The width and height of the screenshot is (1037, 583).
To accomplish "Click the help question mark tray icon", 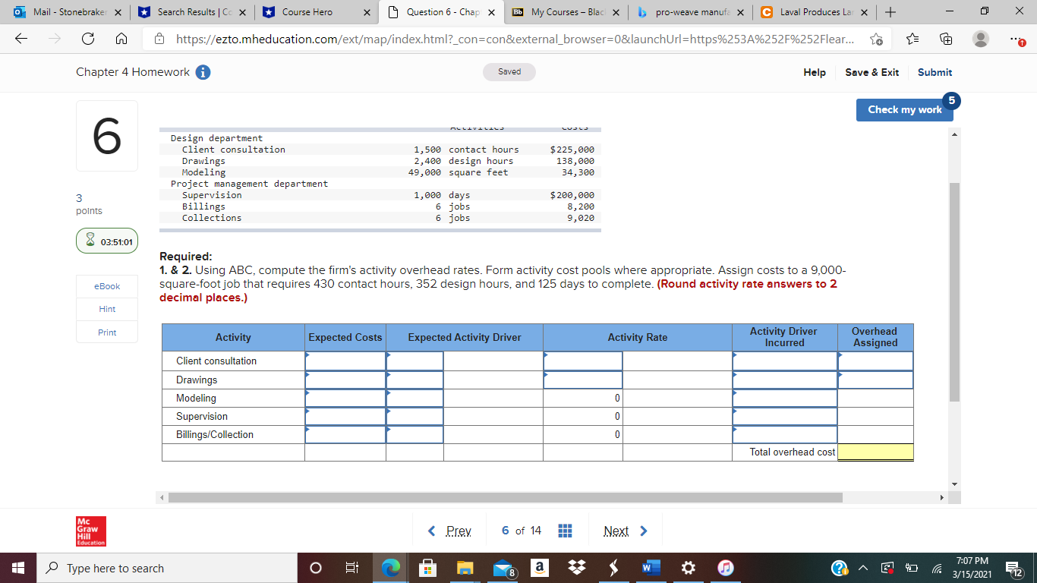I will click(x=839, y=568).
